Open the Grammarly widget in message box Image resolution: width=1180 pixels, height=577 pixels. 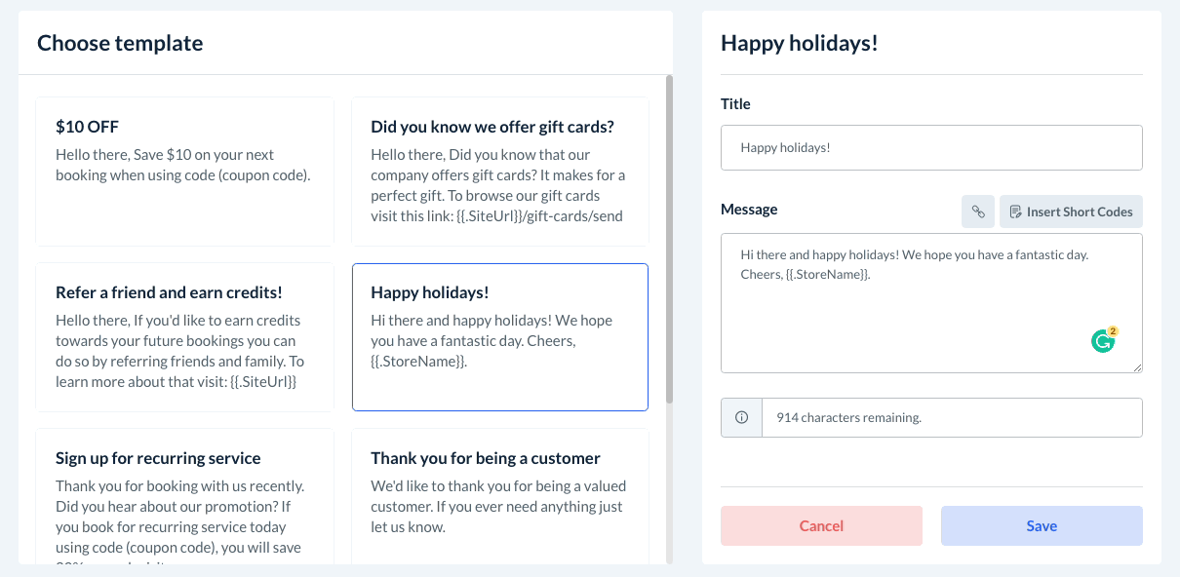[1103, 341]
